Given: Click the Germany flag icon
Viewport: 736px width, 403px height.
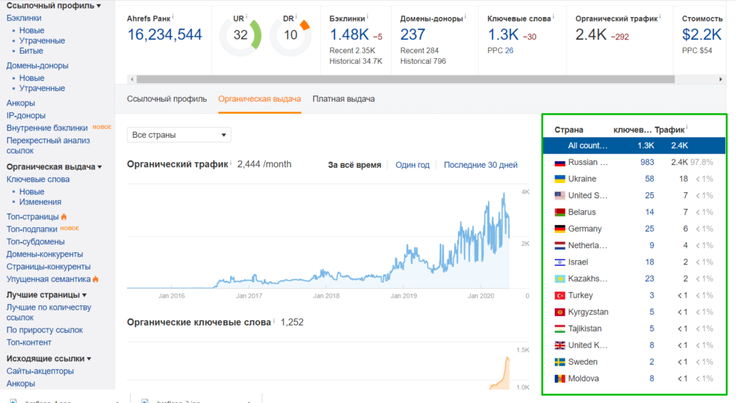Looking at the screenshot, I should [559, 229].
